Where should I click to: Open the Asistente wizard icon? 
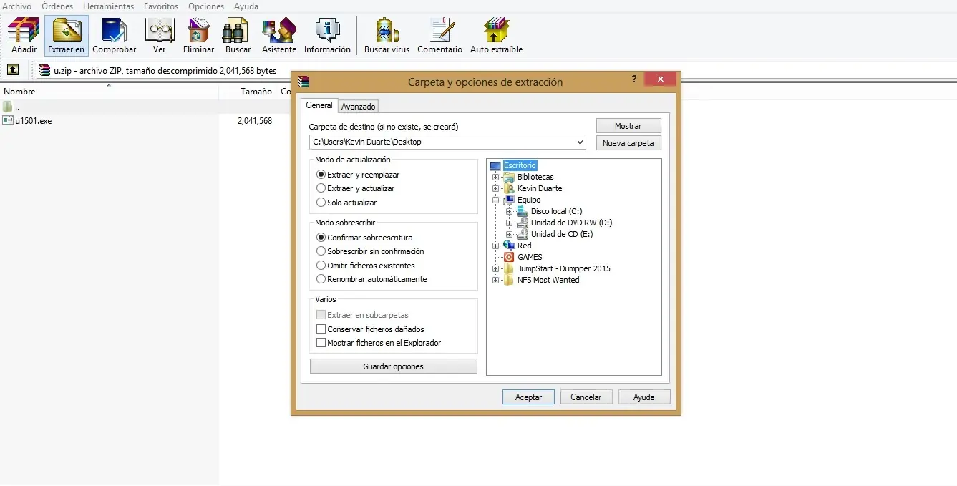(x=279, y=31)
